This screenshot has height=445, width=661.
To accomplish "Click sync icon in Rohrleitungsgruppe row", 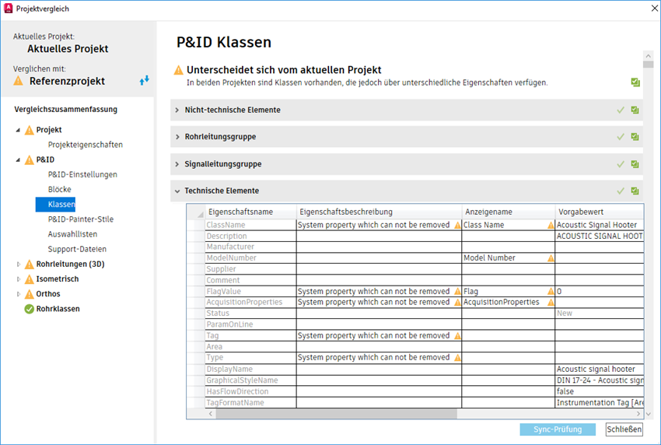I will tap(635, 137).
